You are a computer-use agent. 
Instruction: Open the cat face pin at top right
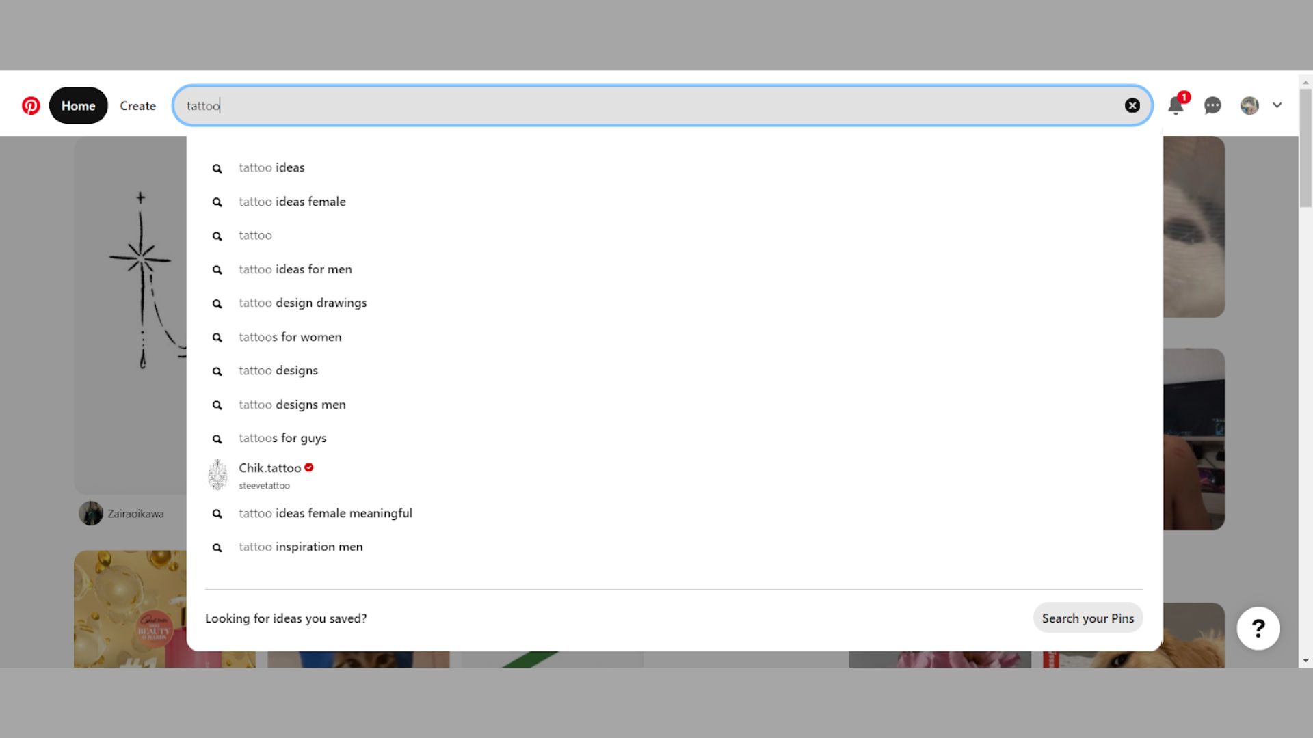tap(1194, 227)
